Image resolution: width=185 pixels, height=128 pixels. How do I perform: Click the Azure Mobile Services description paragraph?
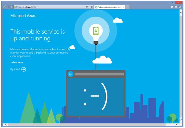[x=40, y=53]
